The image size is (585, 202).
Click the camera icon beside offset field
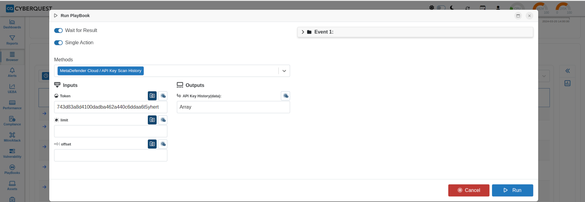[152, 144]
